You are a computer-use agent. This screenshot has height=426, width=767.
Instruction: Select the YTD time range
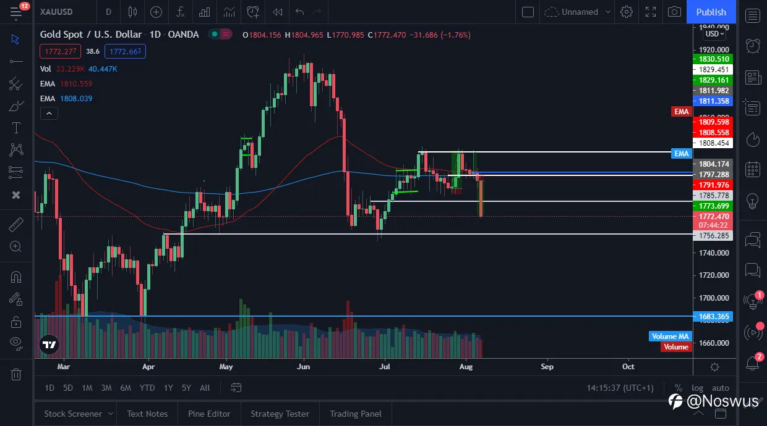tap(147, 388)
